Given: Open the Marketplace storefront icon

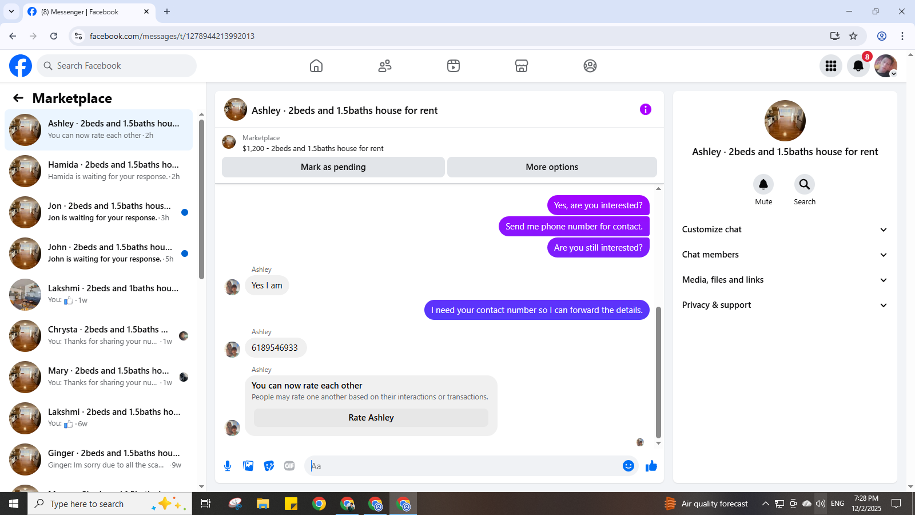Looking at the screenshot, I should click(522, 66).
